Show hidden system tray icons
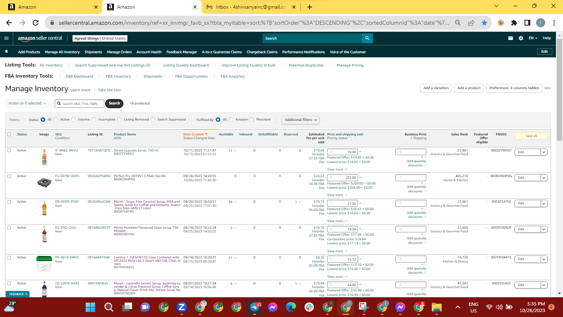 tap(457, 307)
